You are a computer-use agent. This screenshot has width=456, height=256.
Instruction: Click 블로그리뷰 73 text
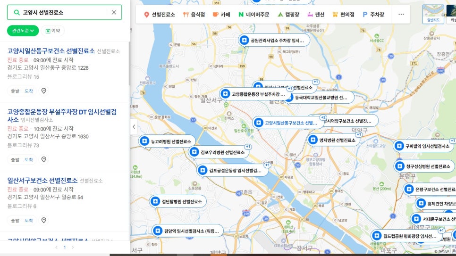pyautogui.click(x=23, y=145)
